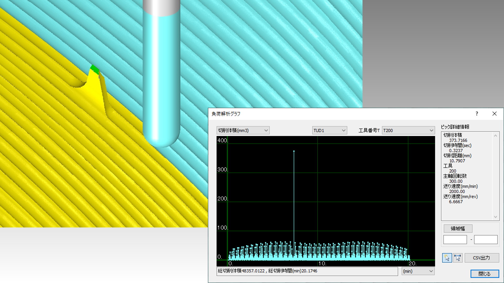Select the single-point pick cursor icon
The width and height of the screenshot is (504, 283).
click(x=447, y=258)
